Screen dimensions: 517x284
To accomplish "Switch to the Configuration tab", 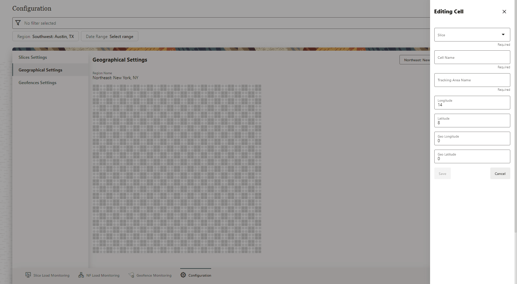I will pyautogui.click(x=196, y=275).
